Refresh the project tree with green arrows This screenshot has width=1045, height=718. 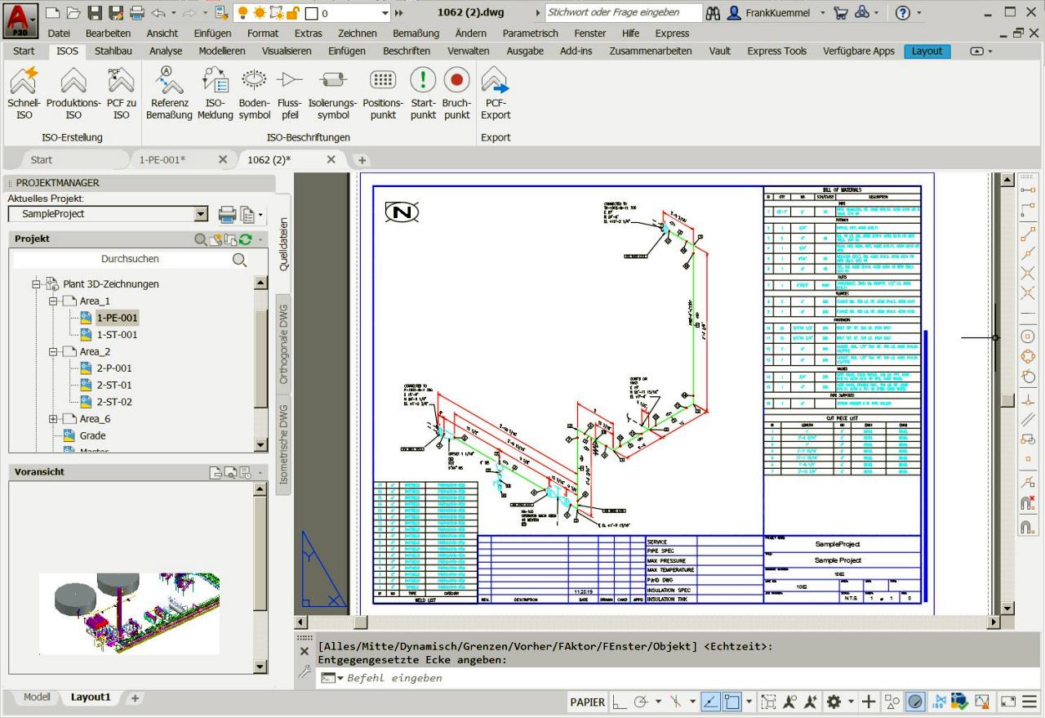246,239
